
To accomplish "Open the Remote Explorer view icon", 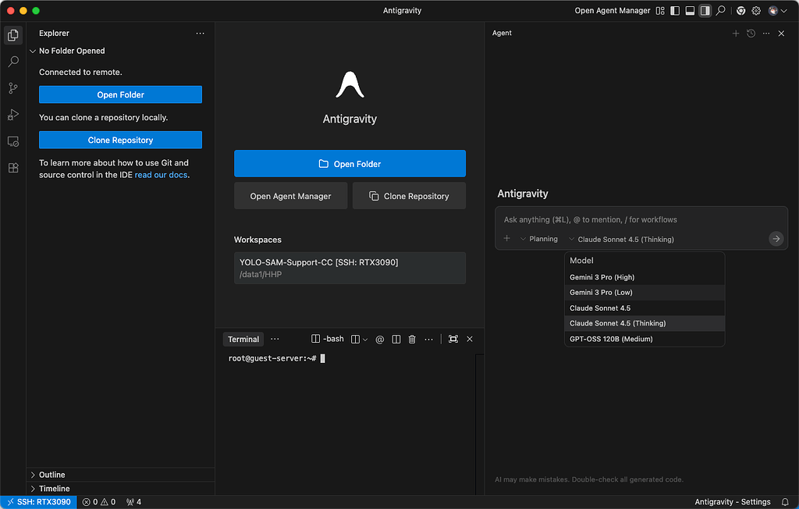I will pyautogui.click(x=13, y=141).
